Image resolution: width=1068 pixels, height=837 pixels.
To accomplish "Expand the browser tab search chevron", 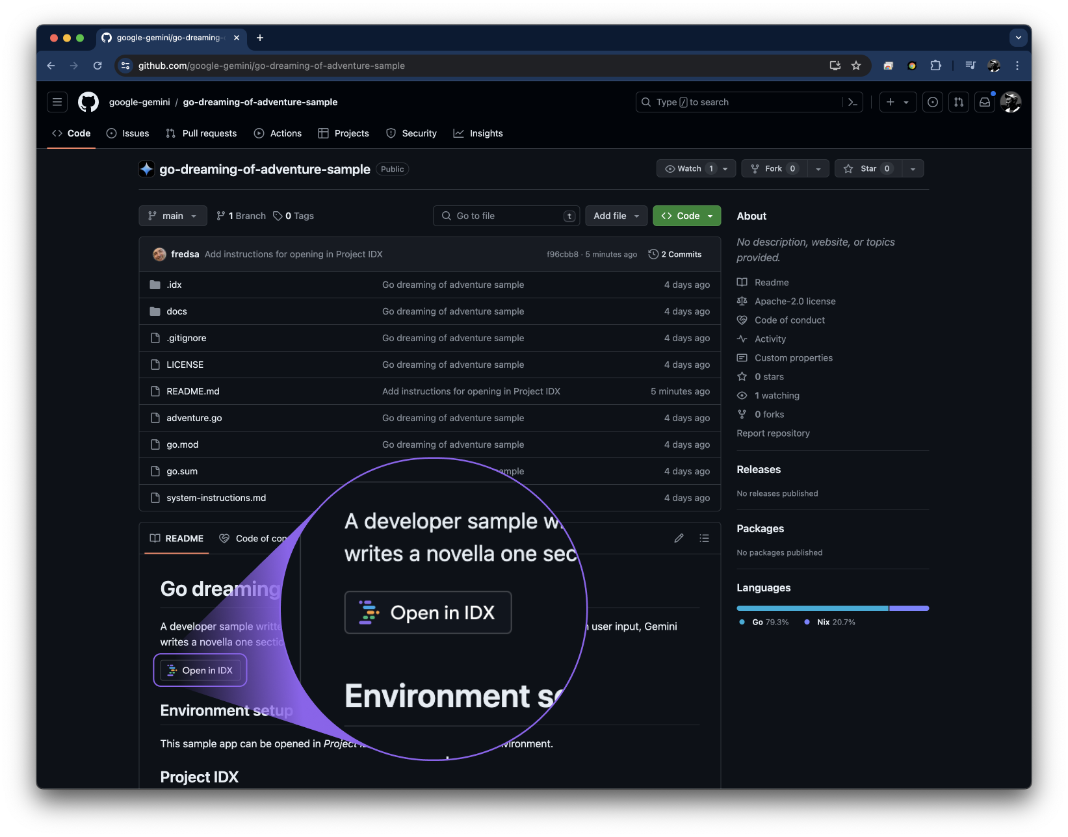I will (1019, 38).
